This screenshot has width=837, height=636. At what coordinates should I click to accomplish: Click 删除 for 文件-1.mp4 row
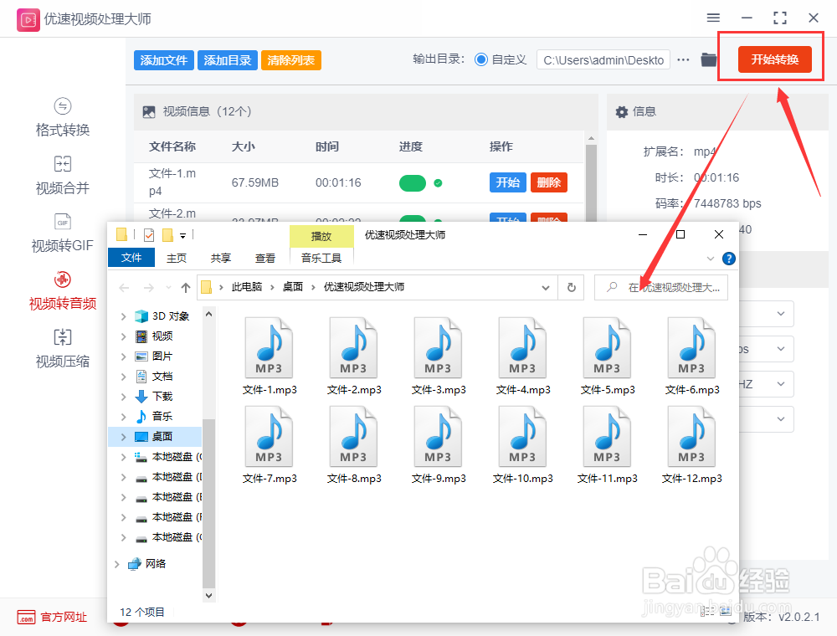549,182
